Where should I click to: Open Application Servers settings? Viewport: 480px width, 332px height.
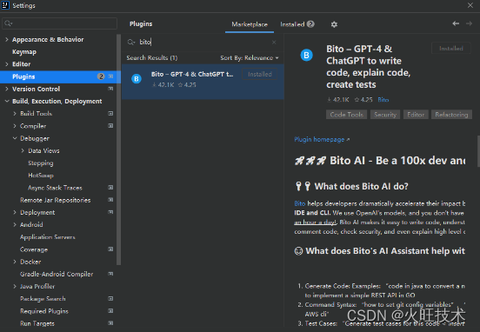click(48, 237)
